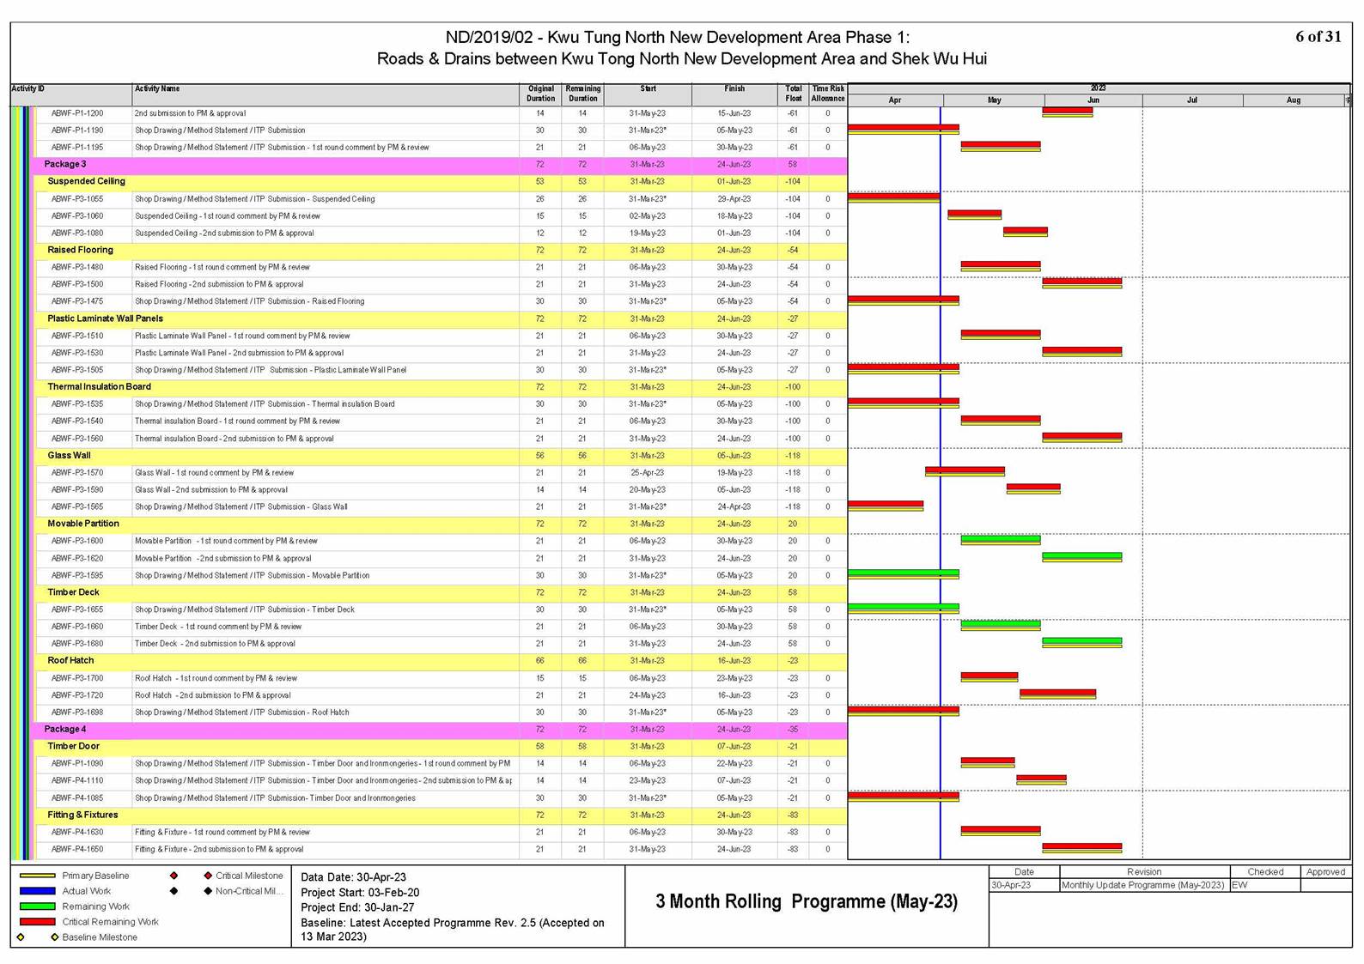1364x964 pixels.
Task: Click the '3 Month Rolling Programme (May-23)' title
Action: click(807, 901)
